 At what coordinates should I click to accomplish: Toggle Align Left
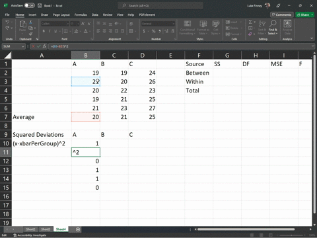(x=98, y=31)
